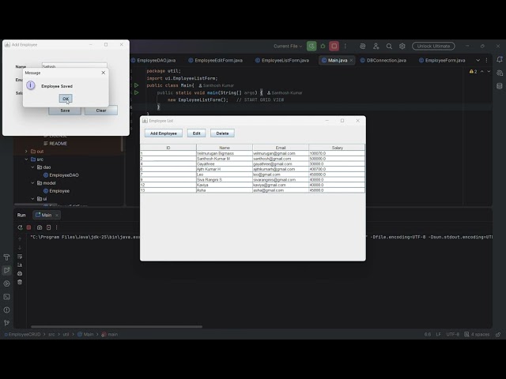Open EmployeeDAO class in project tree
This screenshot has height=379, width=506.
[x=61, y=175]
